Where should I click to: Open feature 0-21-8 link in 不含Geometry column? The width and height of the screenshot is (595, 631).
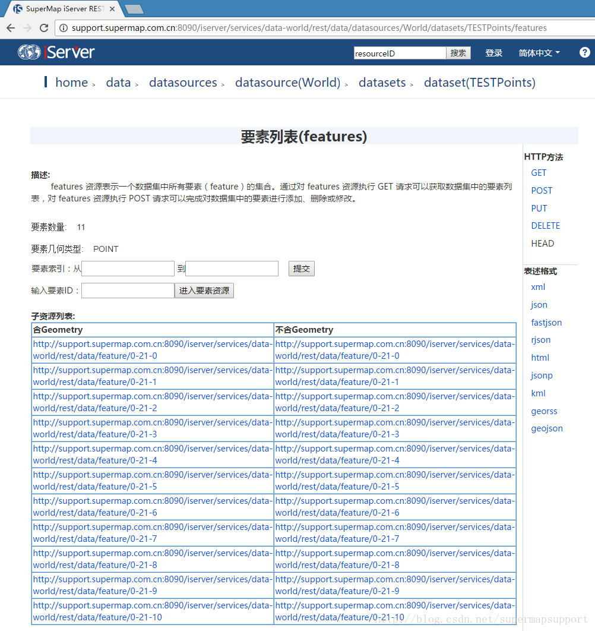coord(395,559)
